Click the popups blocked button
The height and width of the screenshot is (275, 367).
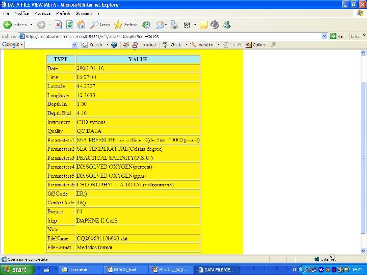[x=144, y=45]
